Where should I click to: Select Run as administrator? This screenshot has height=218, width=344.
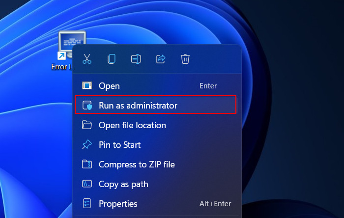[156, 105]
